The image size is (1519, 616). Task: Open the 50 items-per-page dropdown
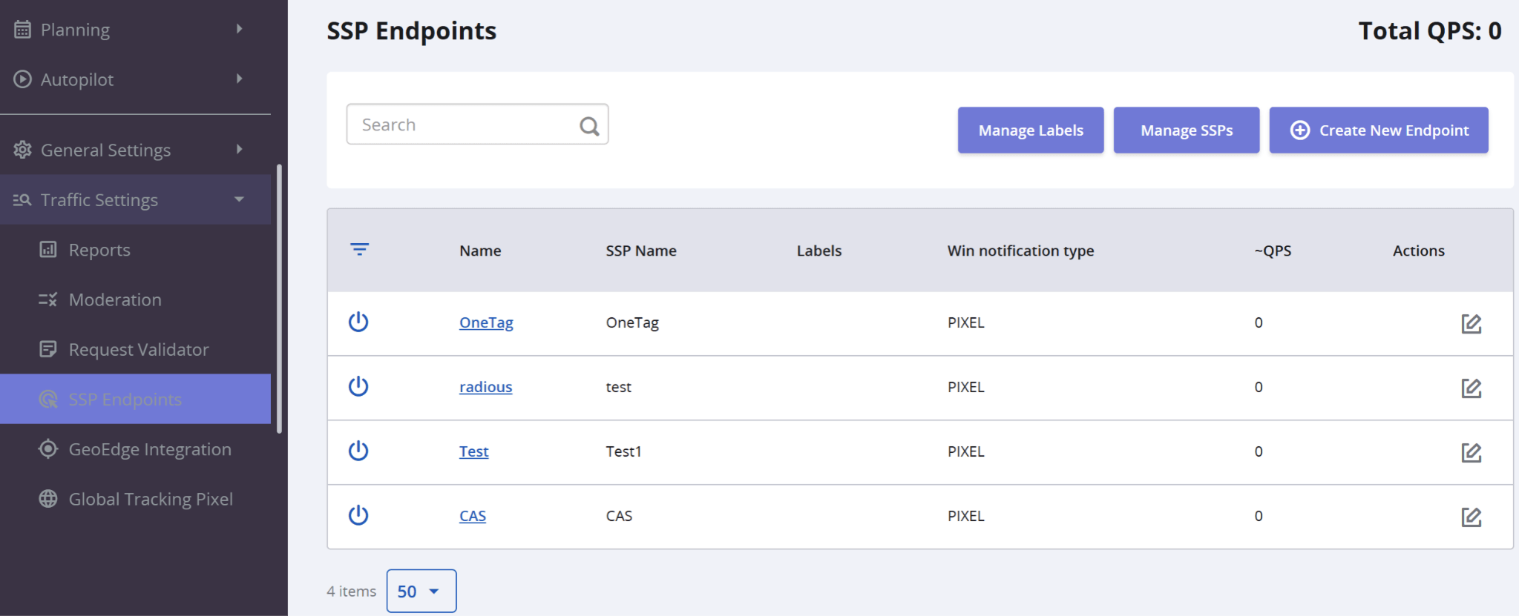coord(421,591)
